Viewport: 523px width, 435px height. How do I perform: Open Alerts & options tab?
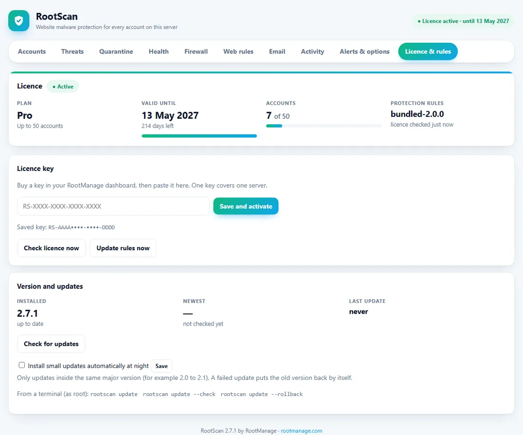pyautogui.click(x=365, y=52)
